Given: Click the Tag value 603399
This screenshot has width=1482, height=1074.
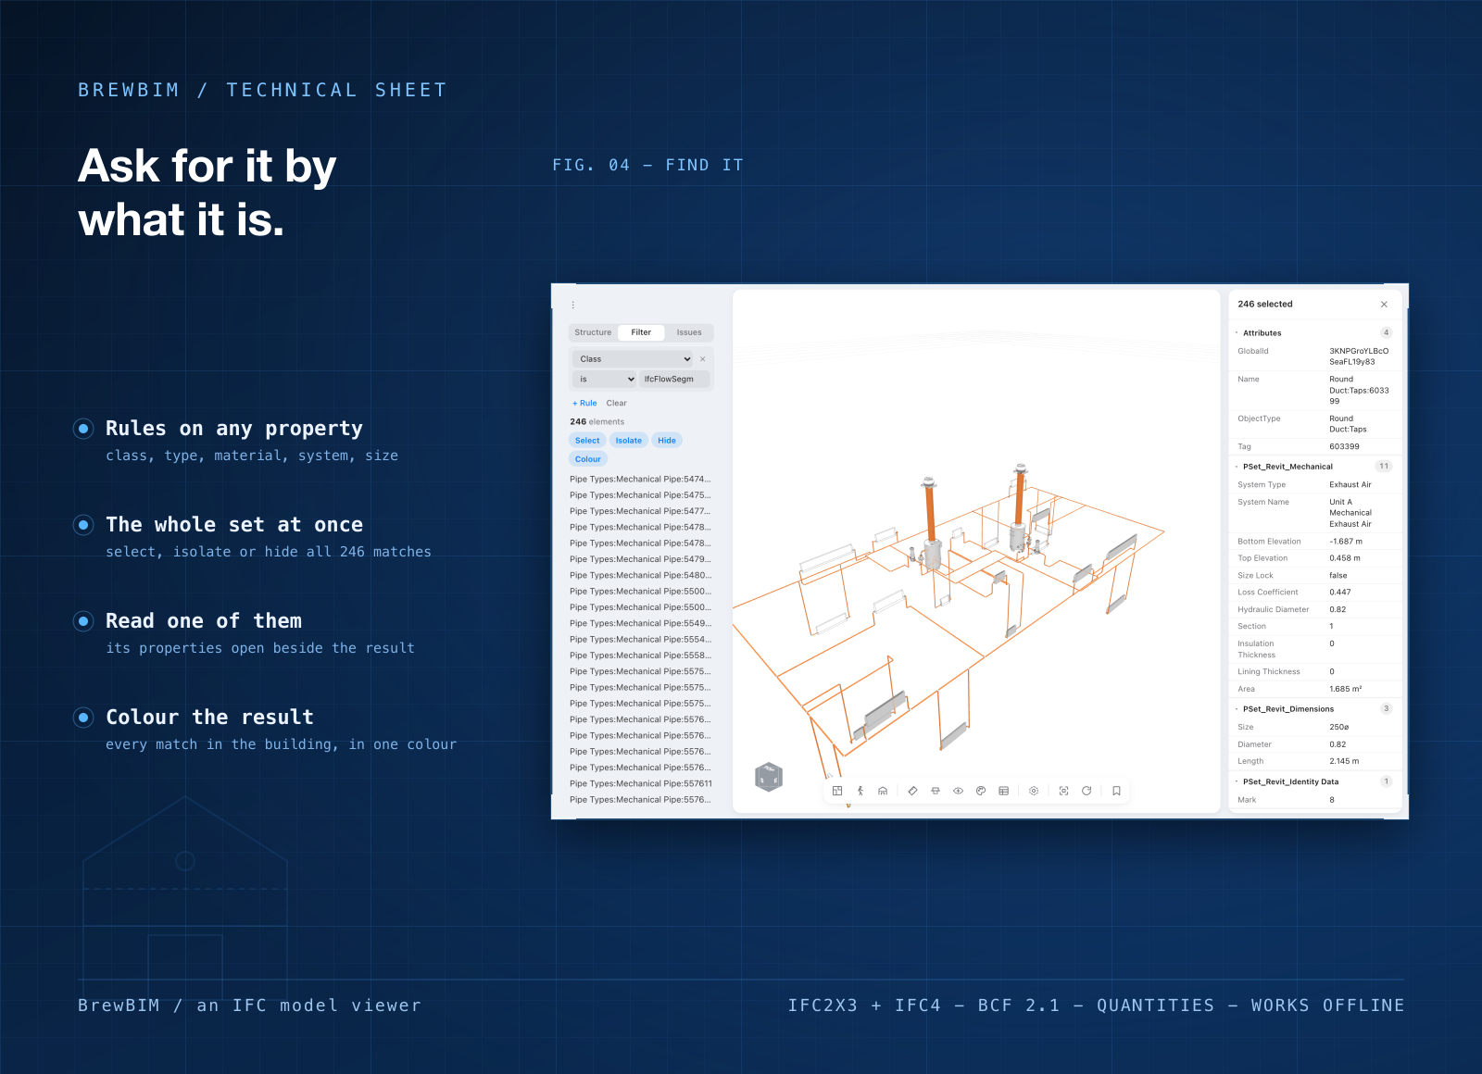Looking at the screenshot, I should 1344,446.
